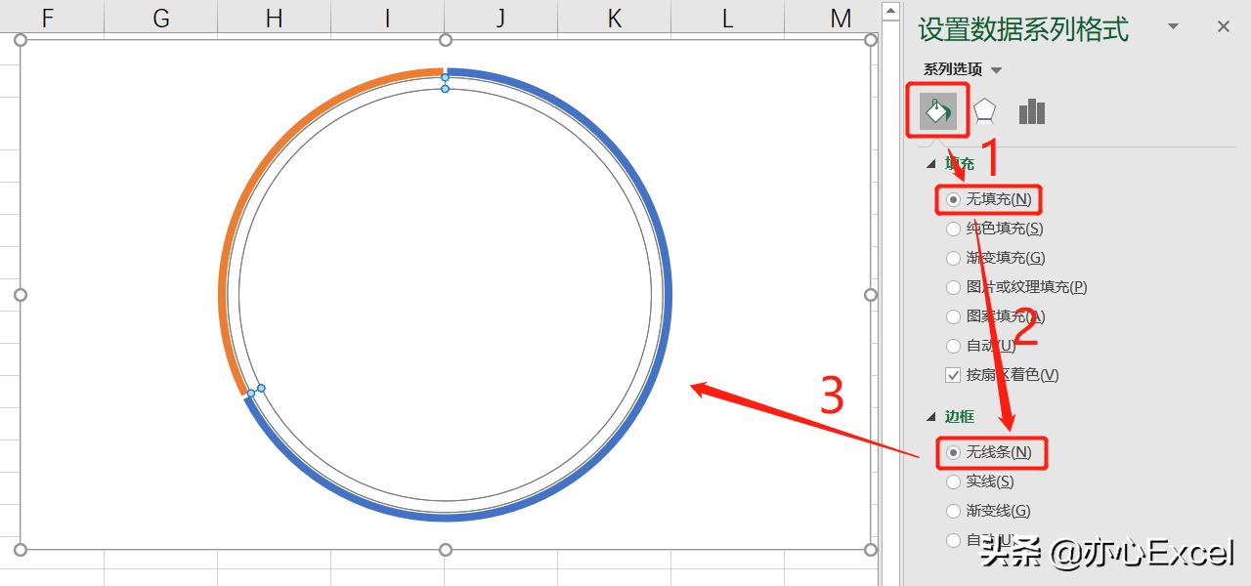Expand the 系列选项 dropdown
The image size is (1251, 586).
click(x=996, y=70)
